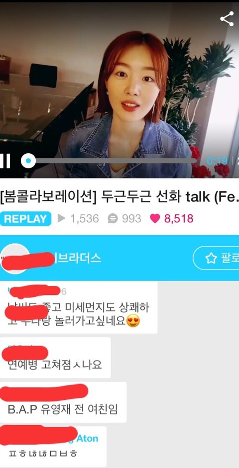This screenshot has width=239, height=468.
Task: Open the channel name ending in 브라더스
Action: tap(77, 258)
